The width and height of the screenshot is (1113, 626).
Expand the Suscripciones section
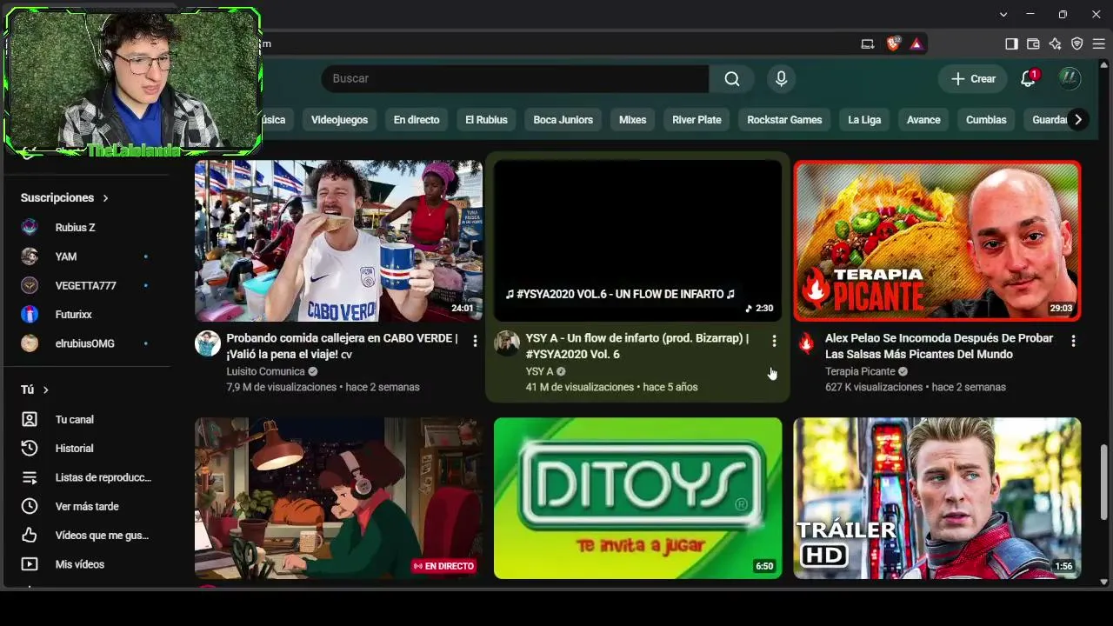click(64, 198)
